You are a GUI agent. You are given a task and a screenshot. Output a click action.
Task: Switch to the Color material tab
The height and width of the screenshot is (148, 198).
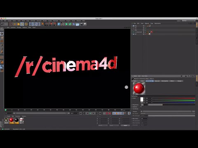(142, 81)
